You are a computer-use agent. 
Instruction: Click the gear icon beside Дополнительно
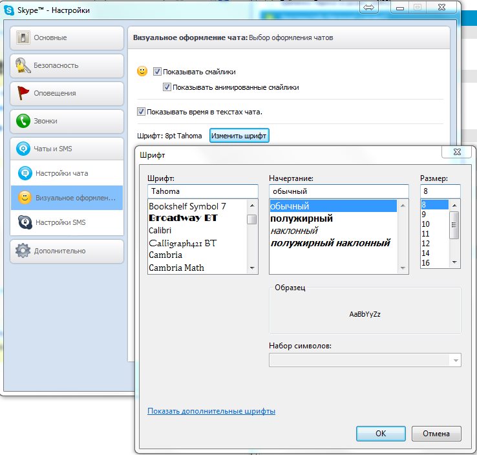click(x=23, y=251)
